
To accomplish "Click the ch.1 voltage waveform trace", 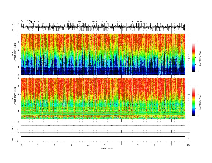I will 103,27.
